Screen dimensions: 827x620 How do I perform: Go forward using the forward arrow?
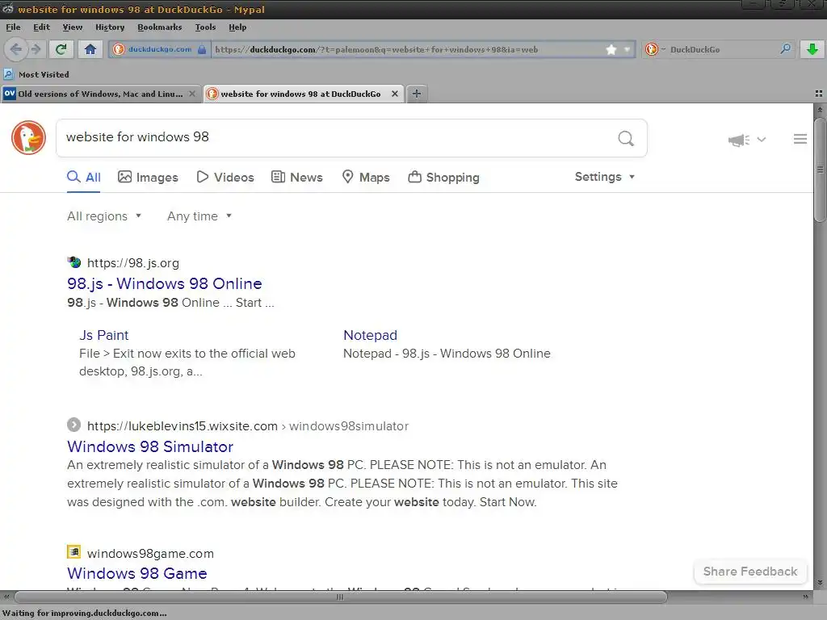pyautogui.click(x=36, y=49)
